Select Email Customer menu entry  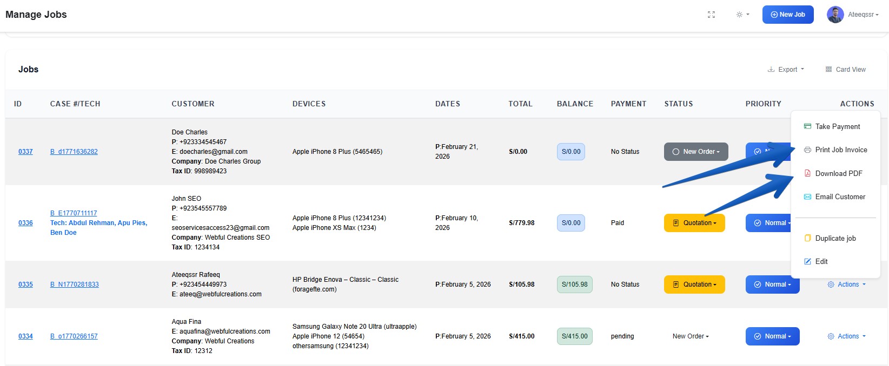[x=835, y=196]
